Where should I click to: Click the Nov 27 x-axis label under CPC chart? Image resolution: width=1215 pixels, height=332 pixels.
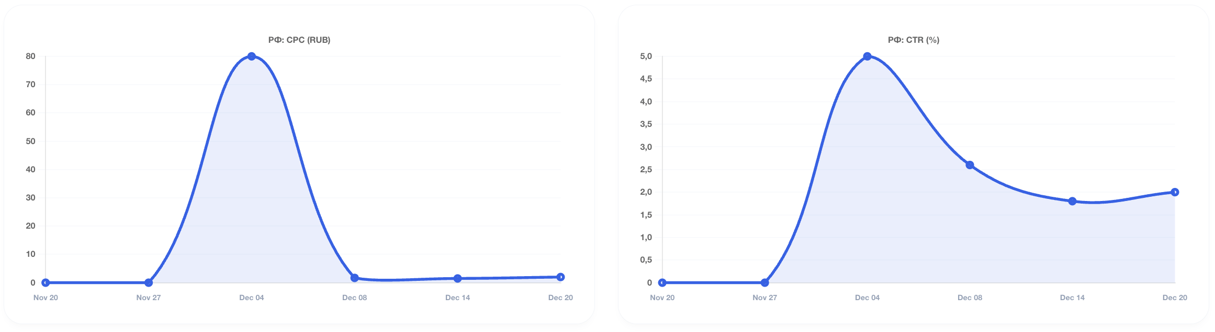(149, 298)
